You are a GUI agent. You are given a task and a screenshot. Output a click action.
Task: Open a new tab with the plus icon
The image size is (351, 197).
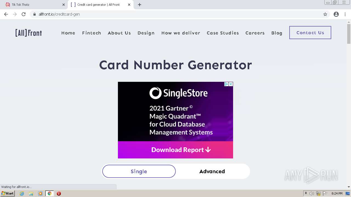pos(140,5)
